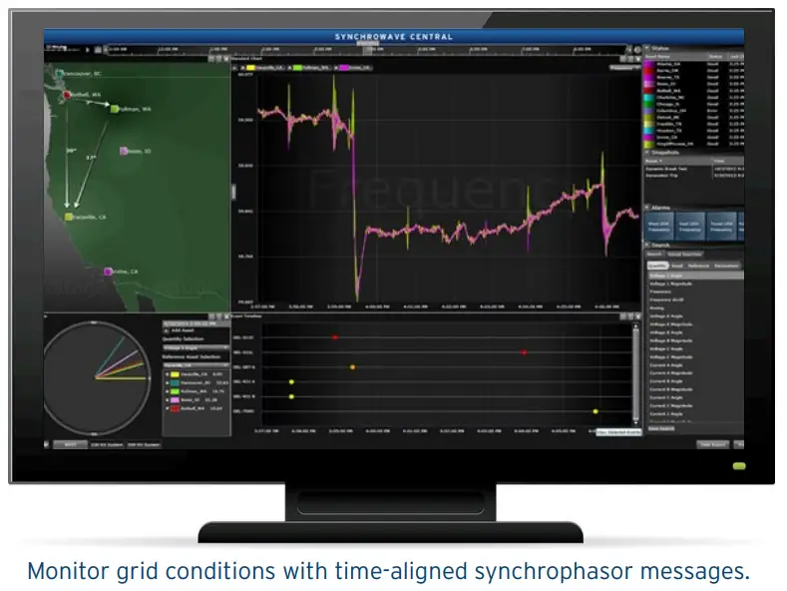Click the first alarm tile in Alarms
The height and width of the screenshot is (591, 787).
tap(659, 227)
